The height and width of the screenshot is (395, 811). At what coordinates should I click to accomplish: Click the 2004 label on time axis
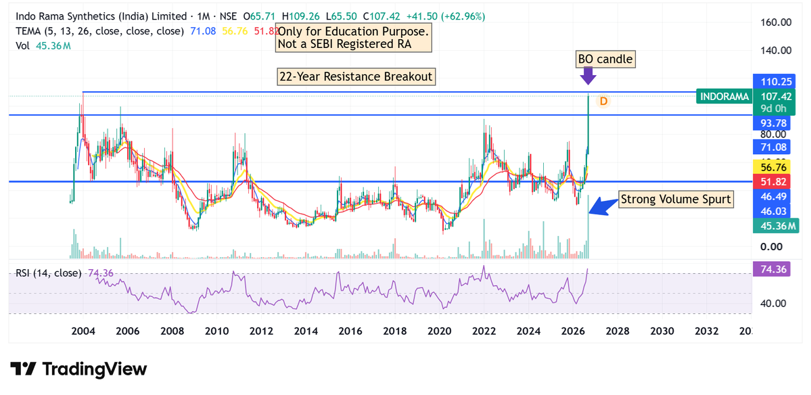pyautogui.click(x=83, y=331)
